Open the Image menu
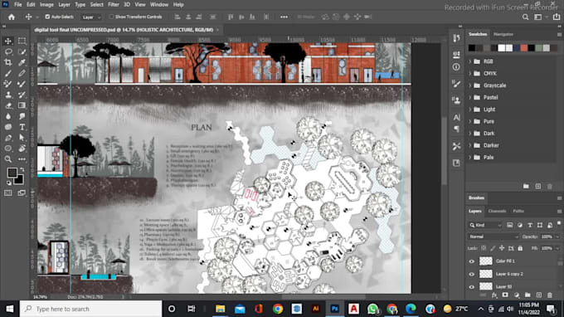This screenshot has height=317, width=564. coord(46,5)
